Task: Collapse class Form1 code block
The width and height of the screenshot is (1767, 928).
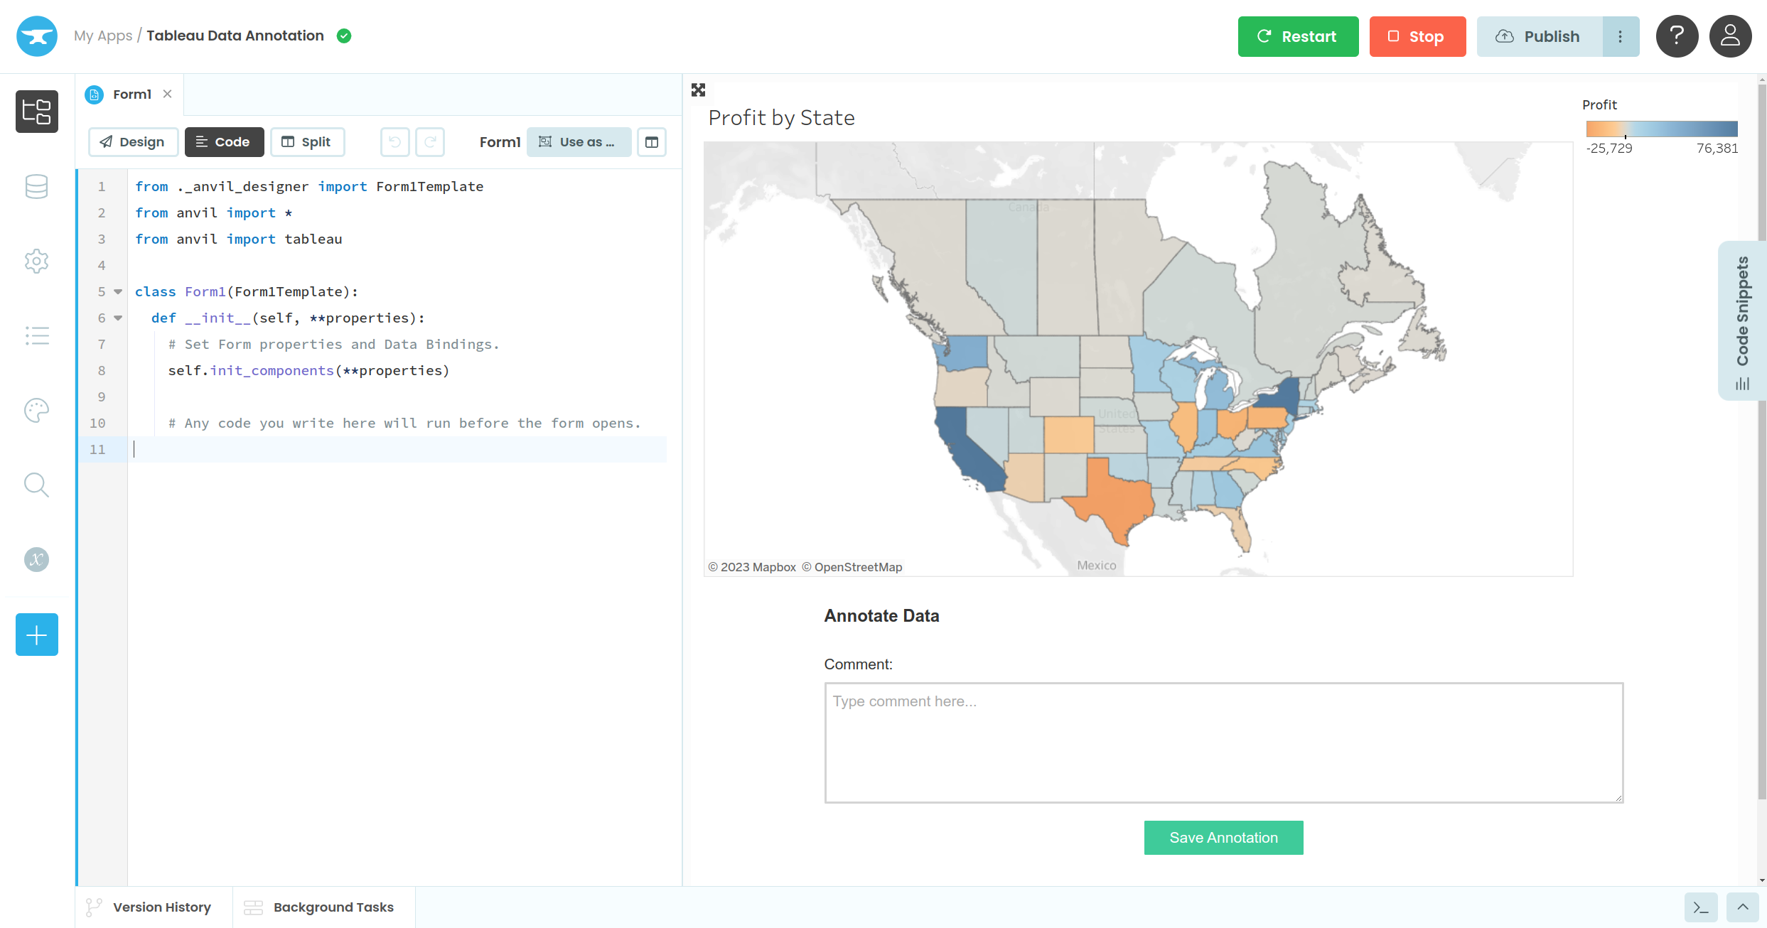Action: tap(117, 291)
